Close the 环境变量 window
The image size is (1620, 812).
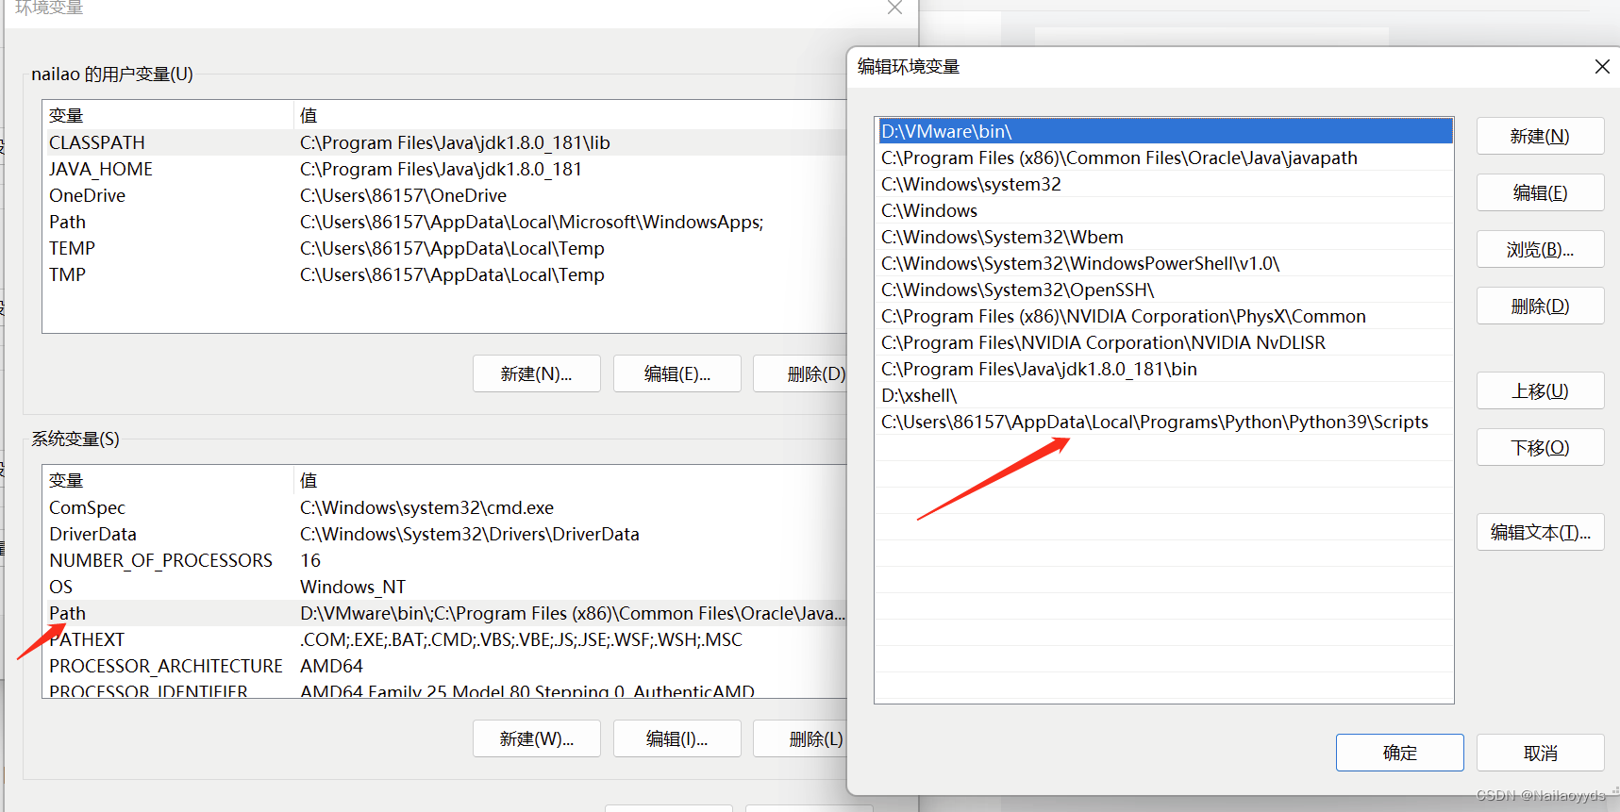click(894, 8)
